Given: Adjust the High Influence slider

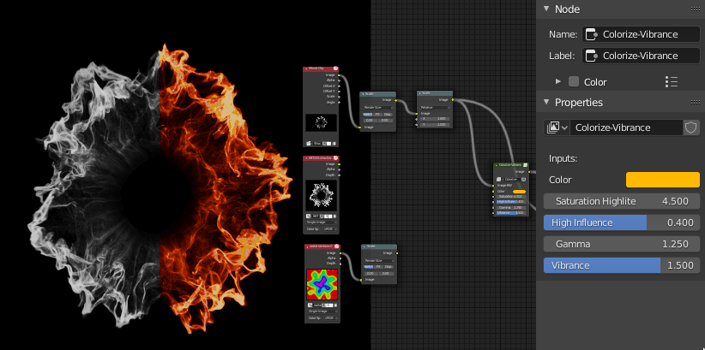Looking at the screenshot, I should pyautogui.click(x=622, y=222).
